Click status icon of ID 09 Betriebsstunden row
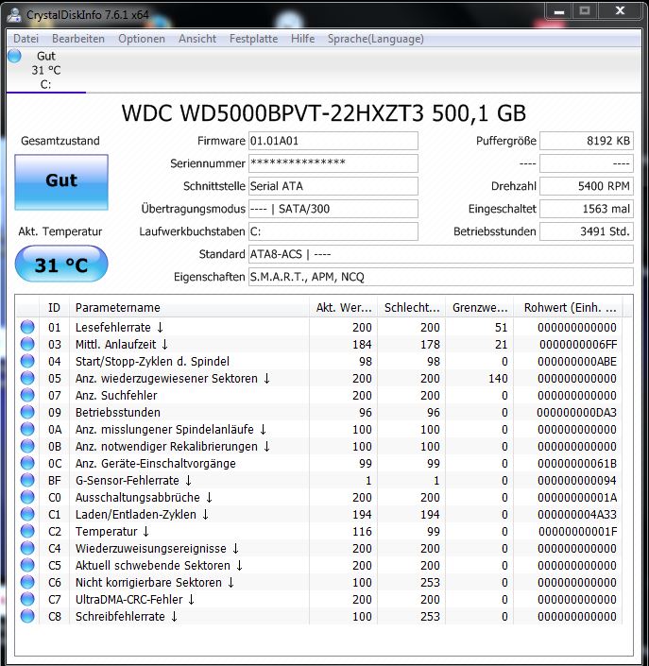Image resolution: width=649 pixels, height=666 pixels. [27, 412]
